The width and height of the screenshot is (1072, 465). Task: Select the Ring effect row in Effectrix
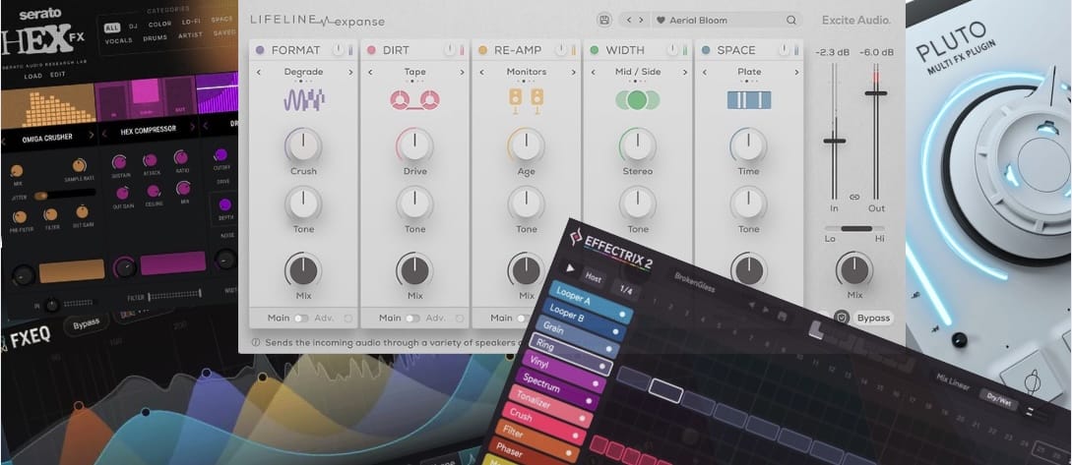[572, 355]
